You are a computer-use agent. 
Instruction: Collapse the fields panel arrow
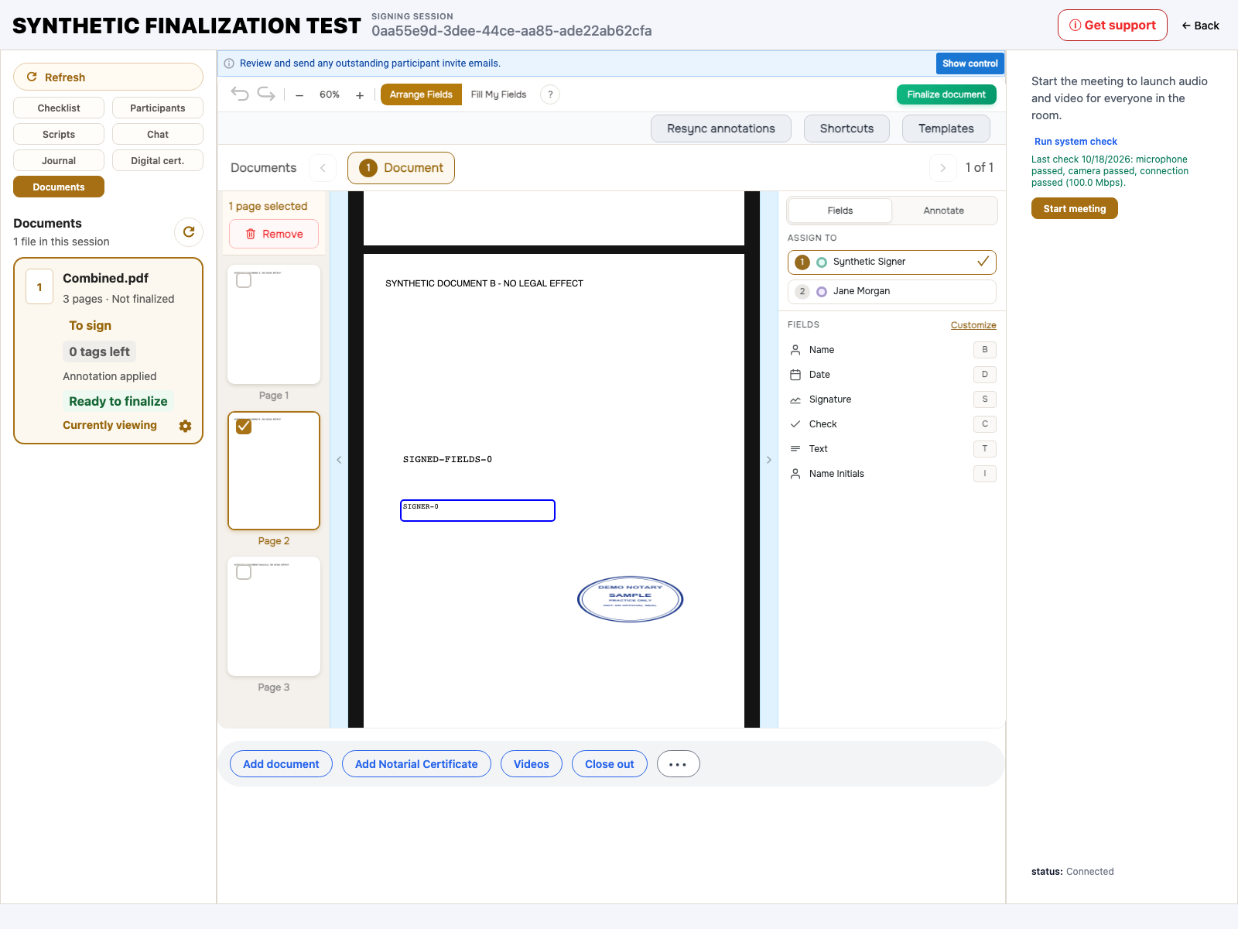pyautogui.click(x=768, y=460)
